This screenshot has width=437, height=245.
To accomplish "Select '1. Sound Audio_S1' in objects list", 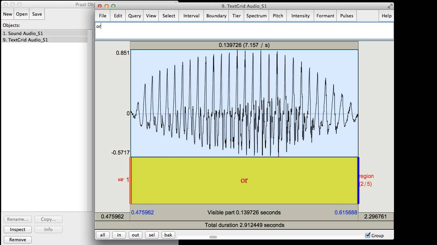I will coord(44,33).
